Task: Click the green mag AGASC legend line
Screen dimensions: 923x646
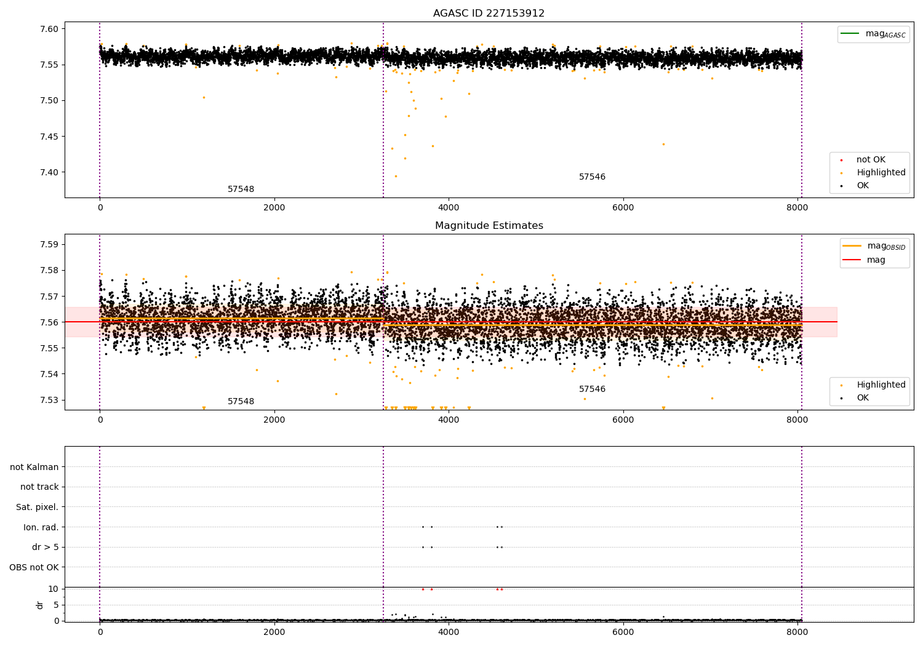Action: pos(851,34)
